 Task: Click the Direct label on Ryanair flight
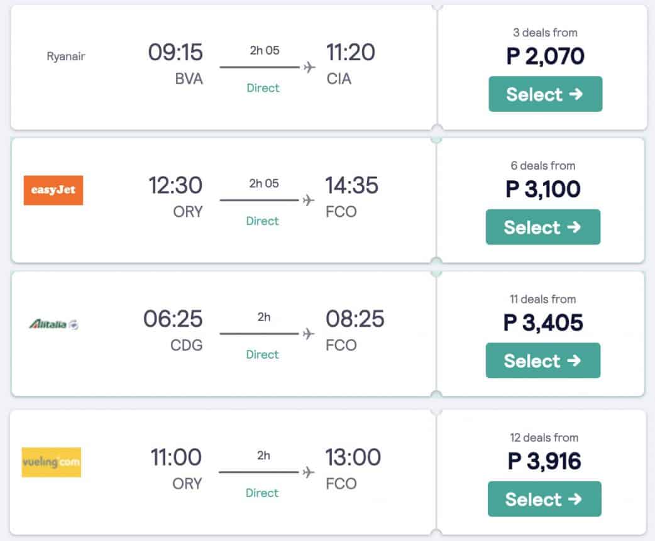(x=263, y=88)
